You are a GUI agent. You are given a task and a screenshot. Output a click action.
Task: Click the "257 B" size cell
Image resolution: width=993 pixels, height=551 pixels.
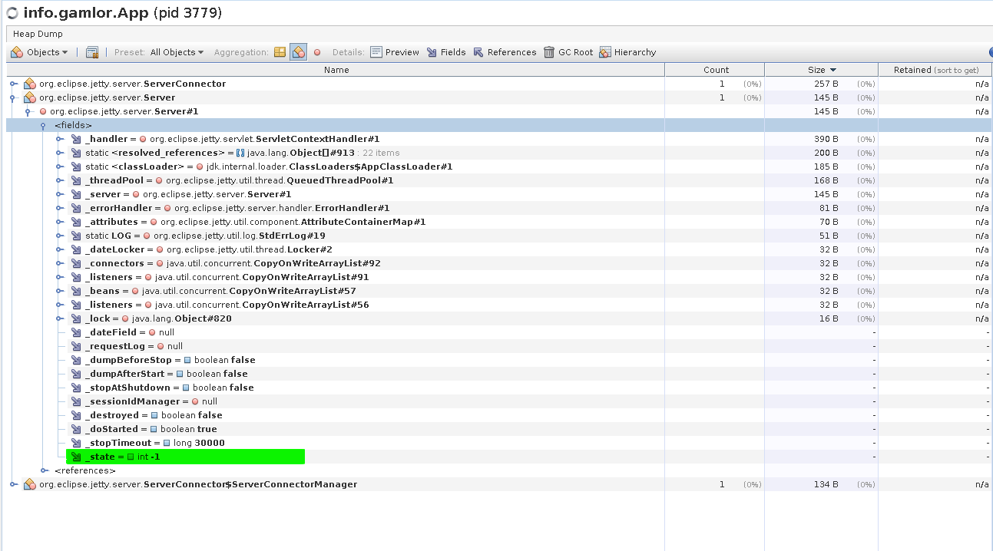click(x=826, y=84)
